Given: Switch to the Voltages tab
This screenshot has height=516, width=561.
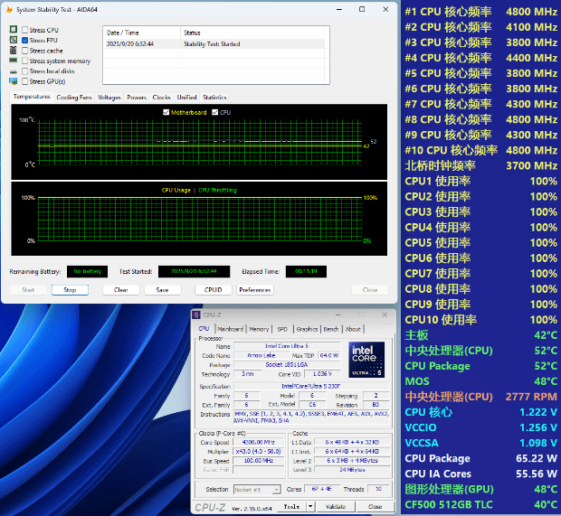Looking at the screenshot, I should [x=109, y=98].
